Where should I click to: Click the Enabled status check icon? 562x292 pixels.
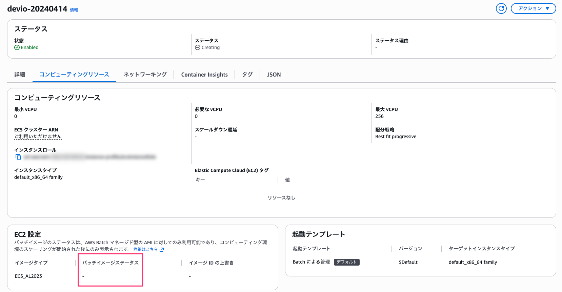(x=17, y=47)
